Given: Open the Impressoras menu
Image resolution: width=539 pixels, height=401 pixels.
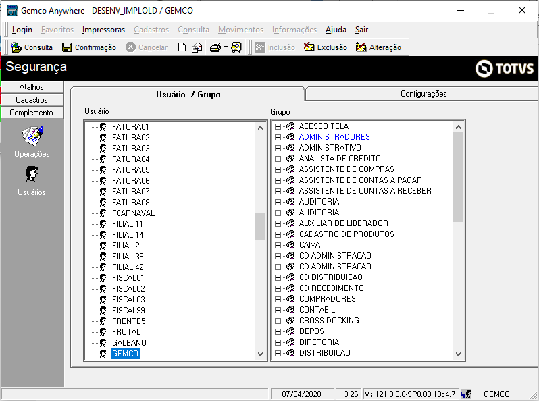Looking at the screenshot, I should pos(103,30).
